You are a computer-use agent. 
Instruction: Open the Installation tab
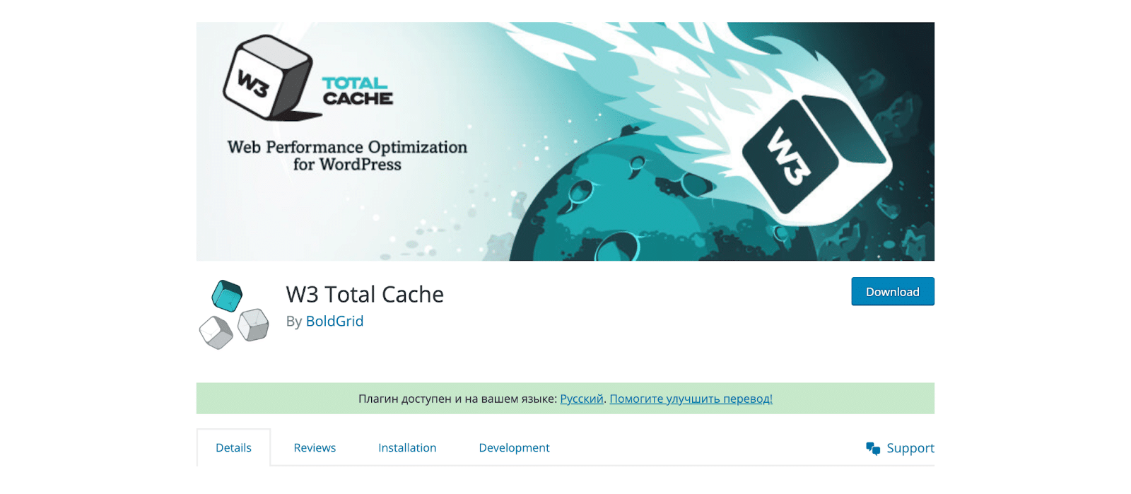click(407, 447)
